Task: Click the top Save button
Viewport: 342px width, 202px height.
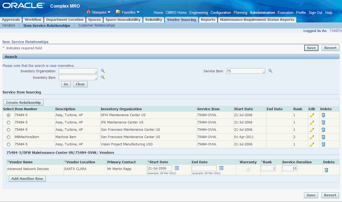Action: tap(311, 48)
